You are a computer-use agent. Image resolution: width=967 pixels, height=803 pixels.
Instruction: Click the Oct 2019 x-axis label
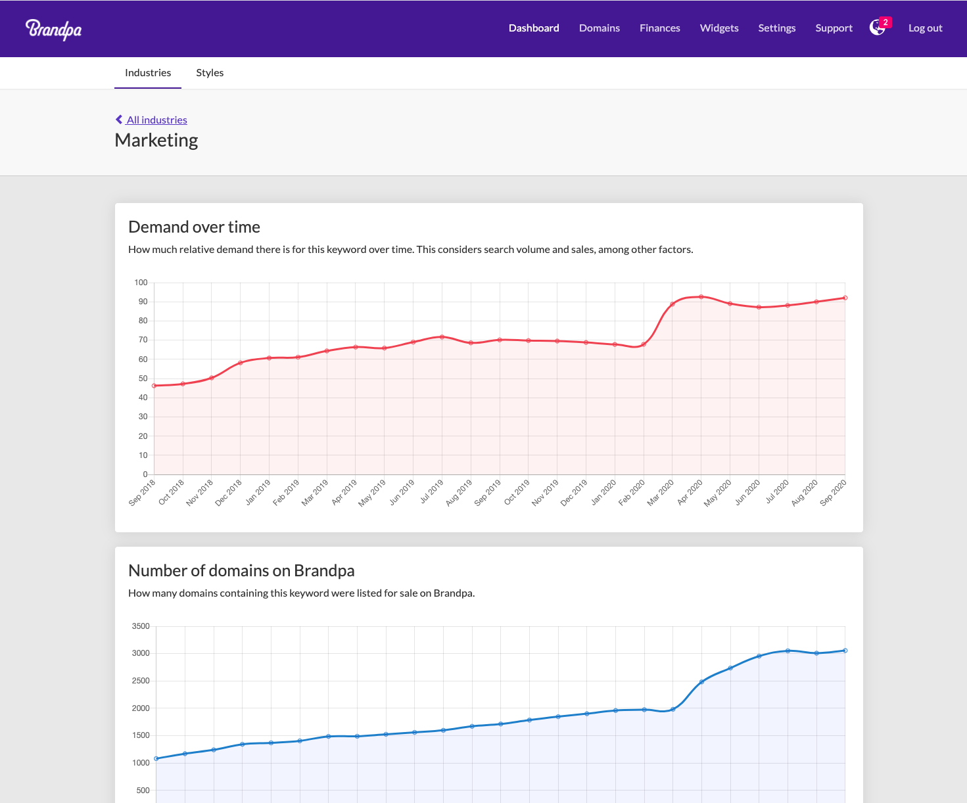[516, 492]
